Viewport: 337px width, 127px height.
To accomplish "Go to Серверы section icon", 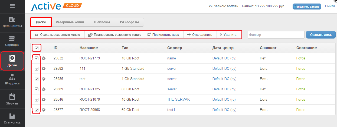I will (12, 39).
